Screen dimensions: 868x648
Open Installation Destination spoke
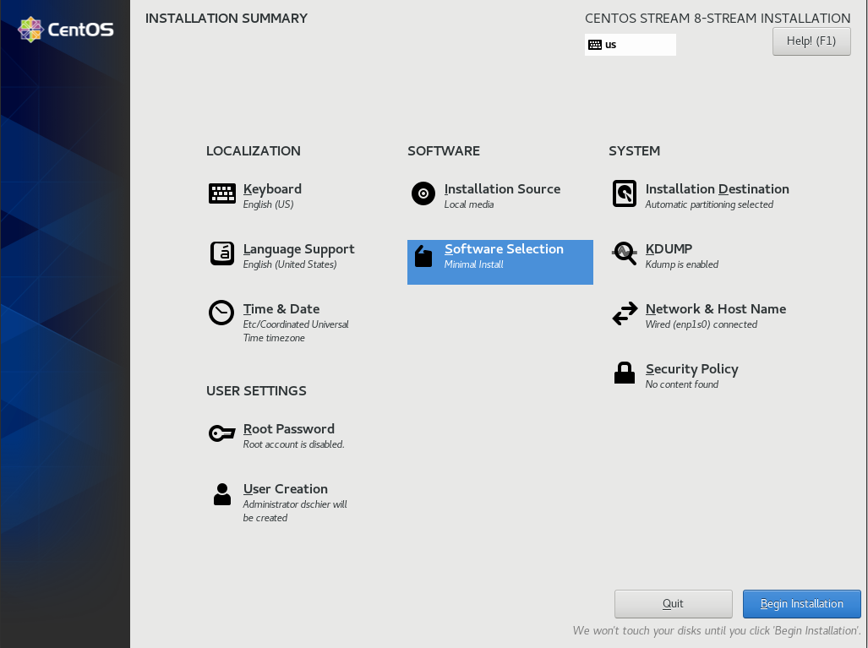point(717,189)
